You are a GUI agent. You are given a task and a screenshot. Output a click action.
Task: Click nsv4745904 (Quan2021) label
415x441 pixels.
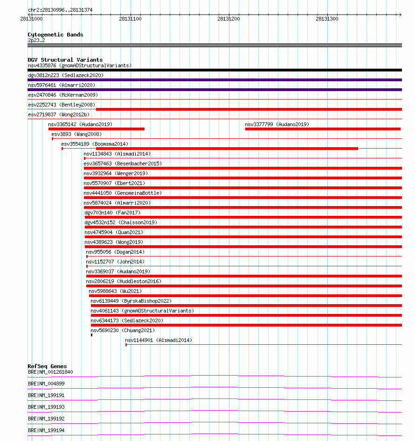114,233
